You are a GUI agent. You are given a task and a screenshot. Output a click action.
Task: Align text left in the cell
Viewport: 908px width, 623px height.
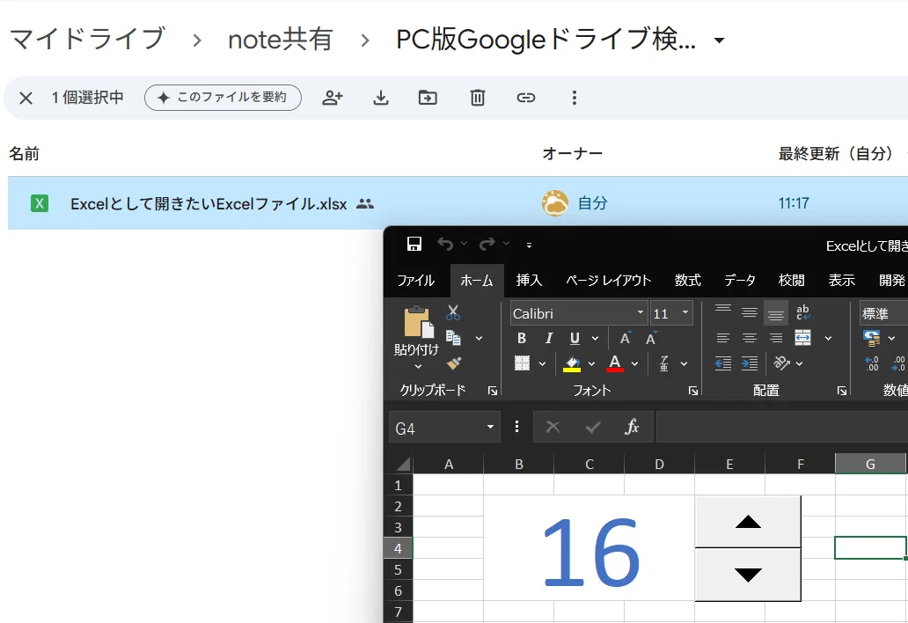coord(722,338)
